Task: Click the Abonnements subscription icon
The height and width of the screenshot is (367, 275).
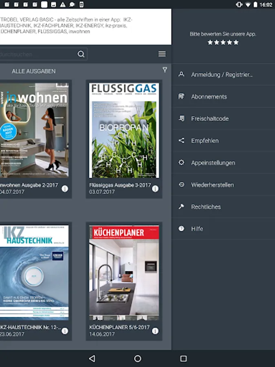Action: click(181, 96)
